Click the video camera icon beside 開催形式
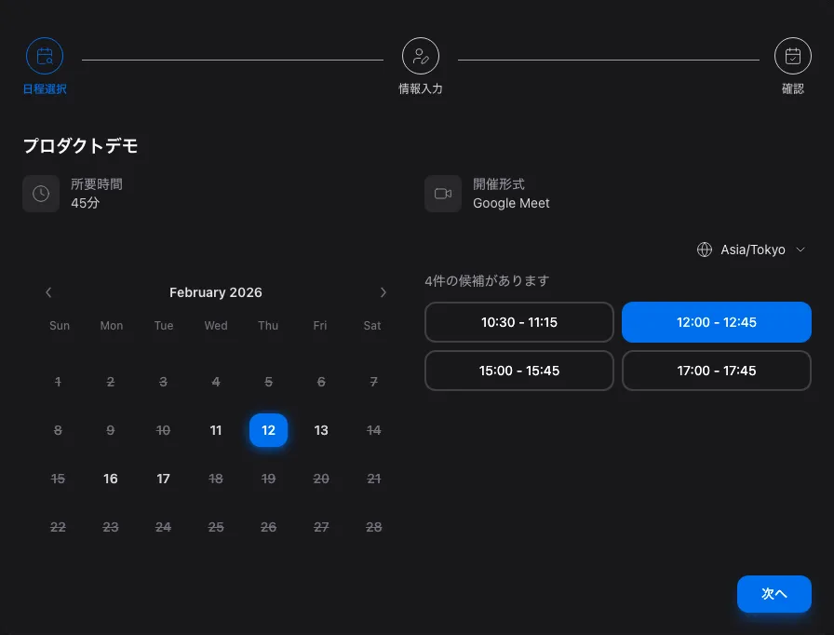Screen dimensions: 834x635 pyautogui.click(x=443, y=194)
